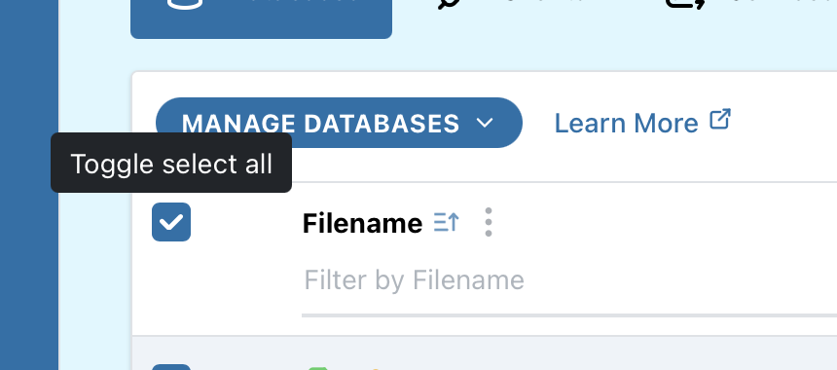Screen dimensions: 837x370
Task: Click the magnifier icon in top tab row
Action: coord(450,4)
